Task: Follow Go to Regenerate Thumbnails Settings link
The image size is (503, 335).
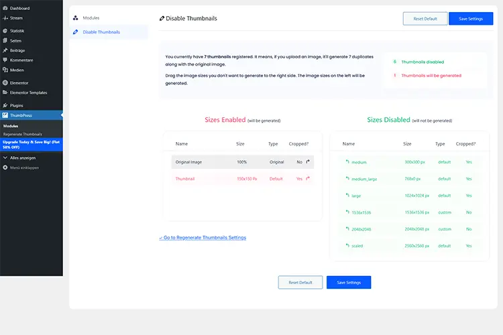Action: 203,238
